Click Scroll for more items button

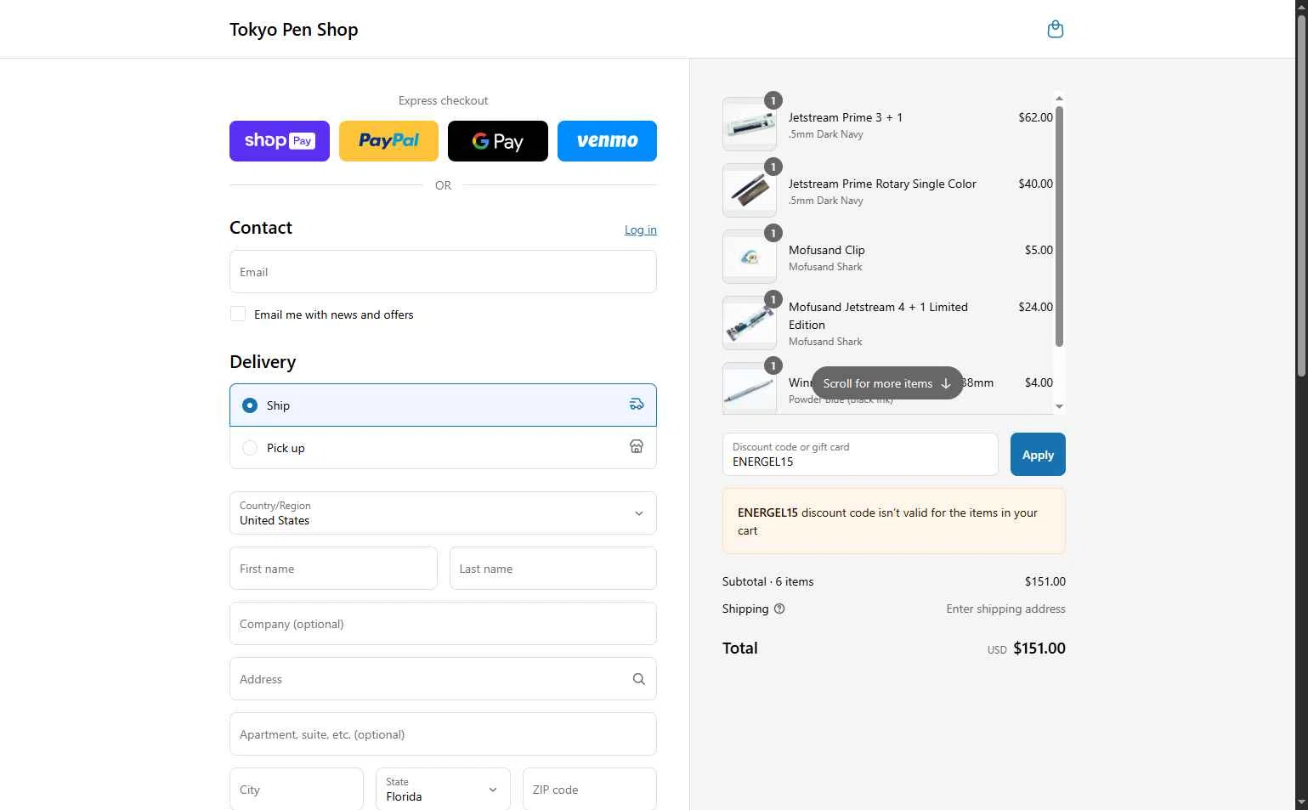[x=887, y=383]
